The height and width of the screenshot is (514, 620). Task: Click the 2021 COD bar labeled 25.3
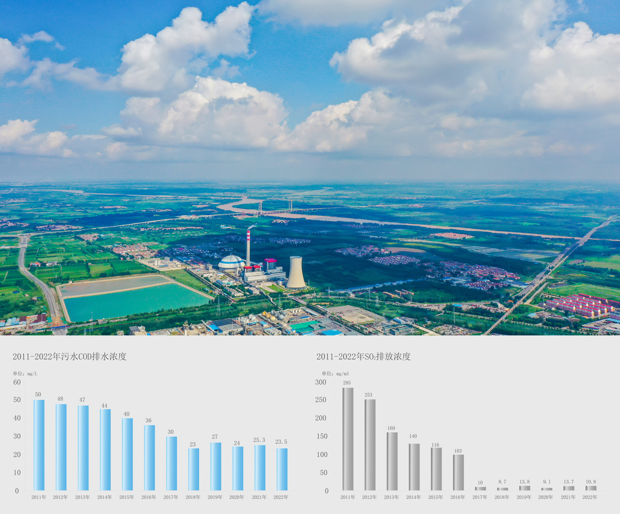pos(260,467)
